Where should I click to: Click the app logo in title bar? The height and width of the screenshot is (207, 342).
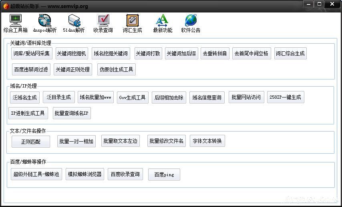6,6
